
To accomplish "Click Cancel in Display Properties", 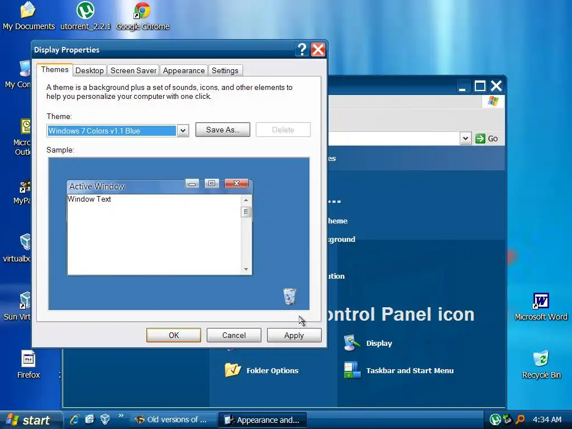I will (234, 335).
